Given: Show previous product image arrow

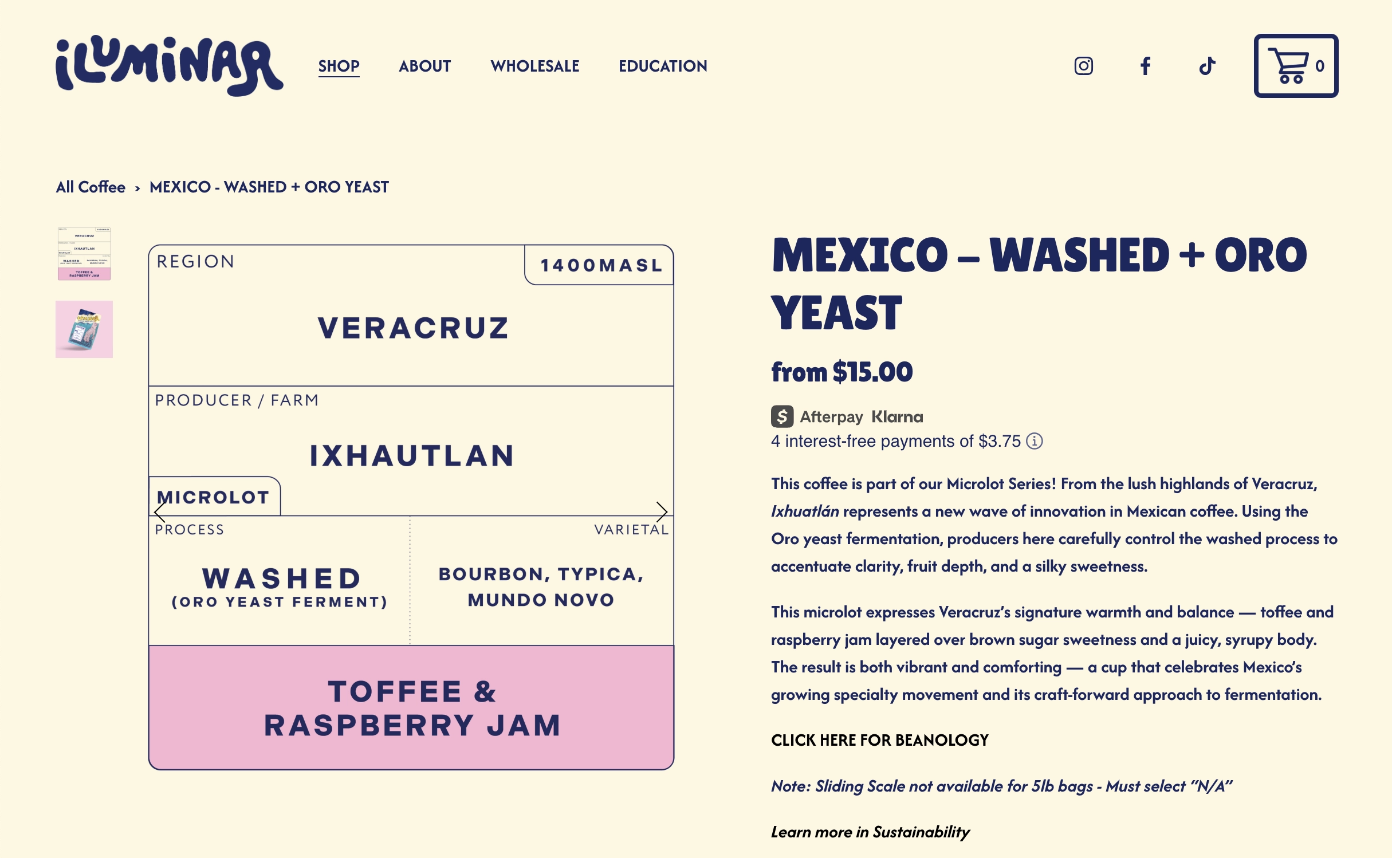Looking at the screenshot, I should pyautogui.click(x=160, y=511).
